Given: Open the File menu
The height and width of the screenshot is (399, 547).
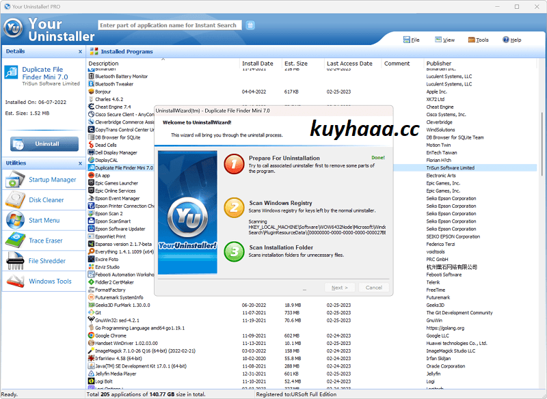Looking at the screenshot, I should 412,40.
